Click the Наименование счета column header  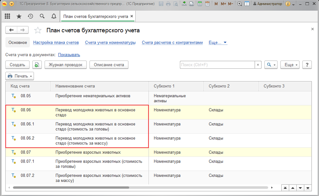(100, 86)
